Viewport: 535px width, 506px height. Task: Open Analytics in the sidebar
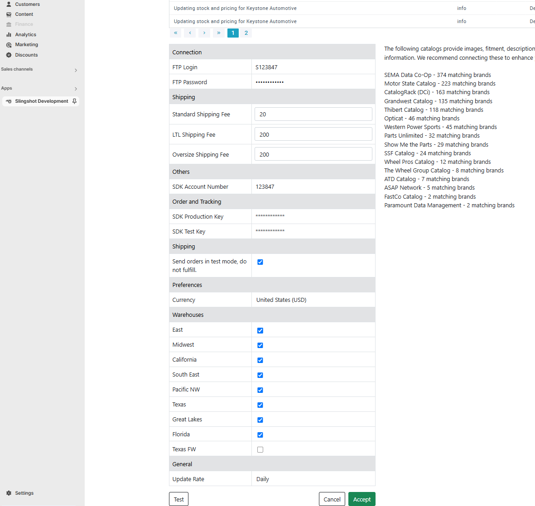(25, 34)
